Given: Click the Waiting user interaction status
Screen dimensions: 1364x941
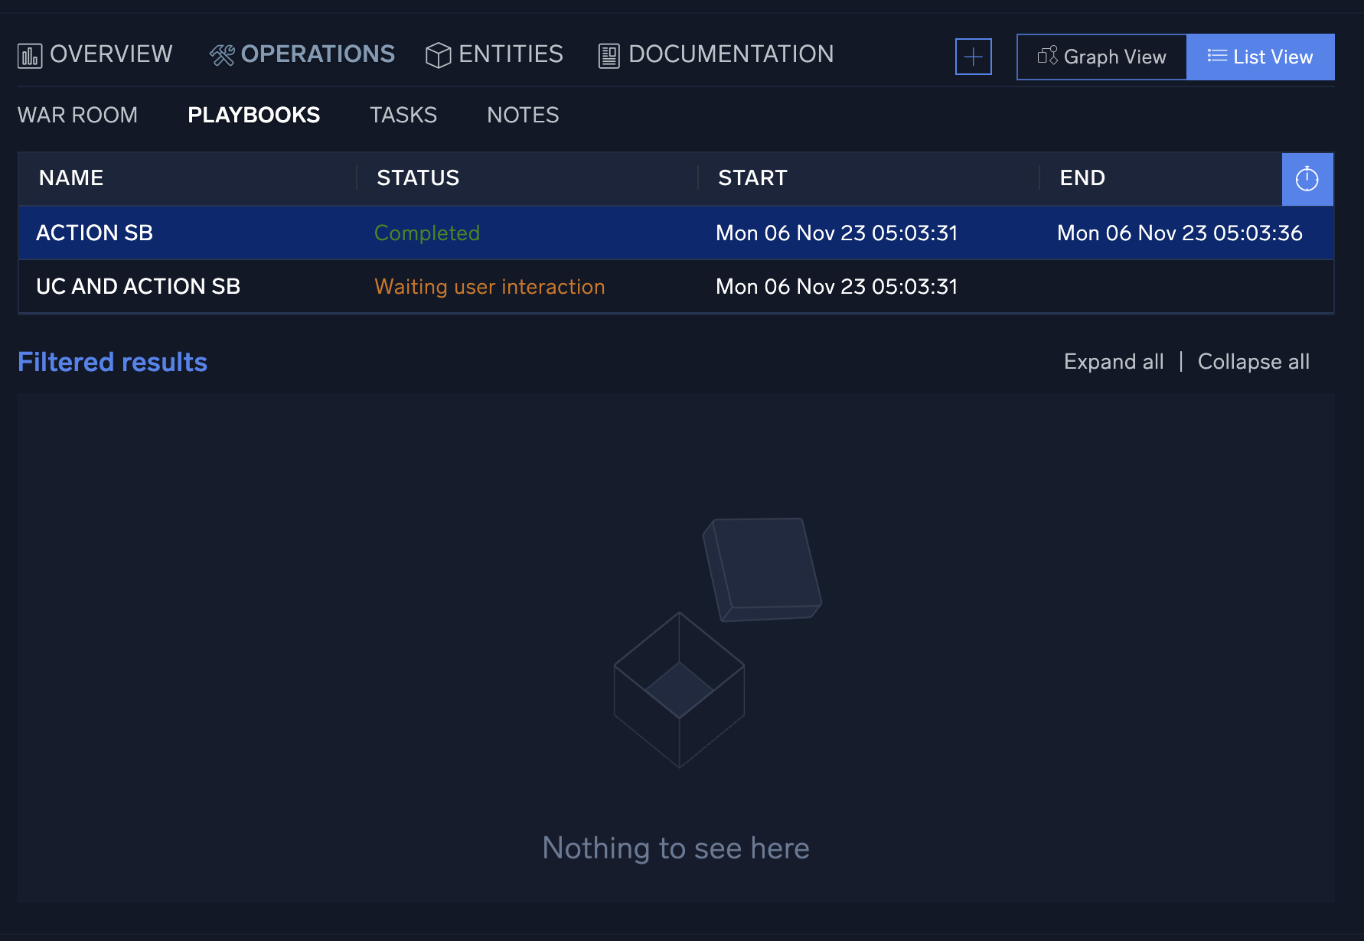Looking at the screenshot, I should point(490,286).
